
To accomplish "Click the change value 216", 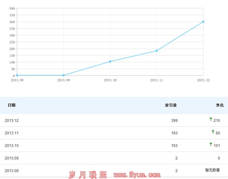I will [x=216, y=120].
